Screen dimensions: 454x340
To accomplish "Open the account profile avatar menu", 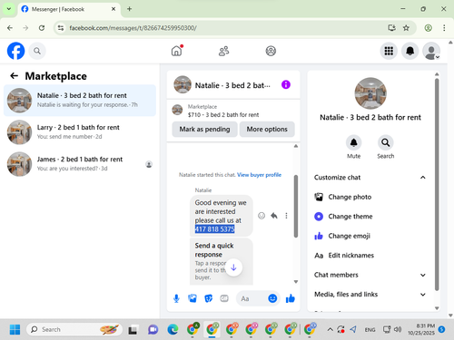I will click(x=431, y=51).
